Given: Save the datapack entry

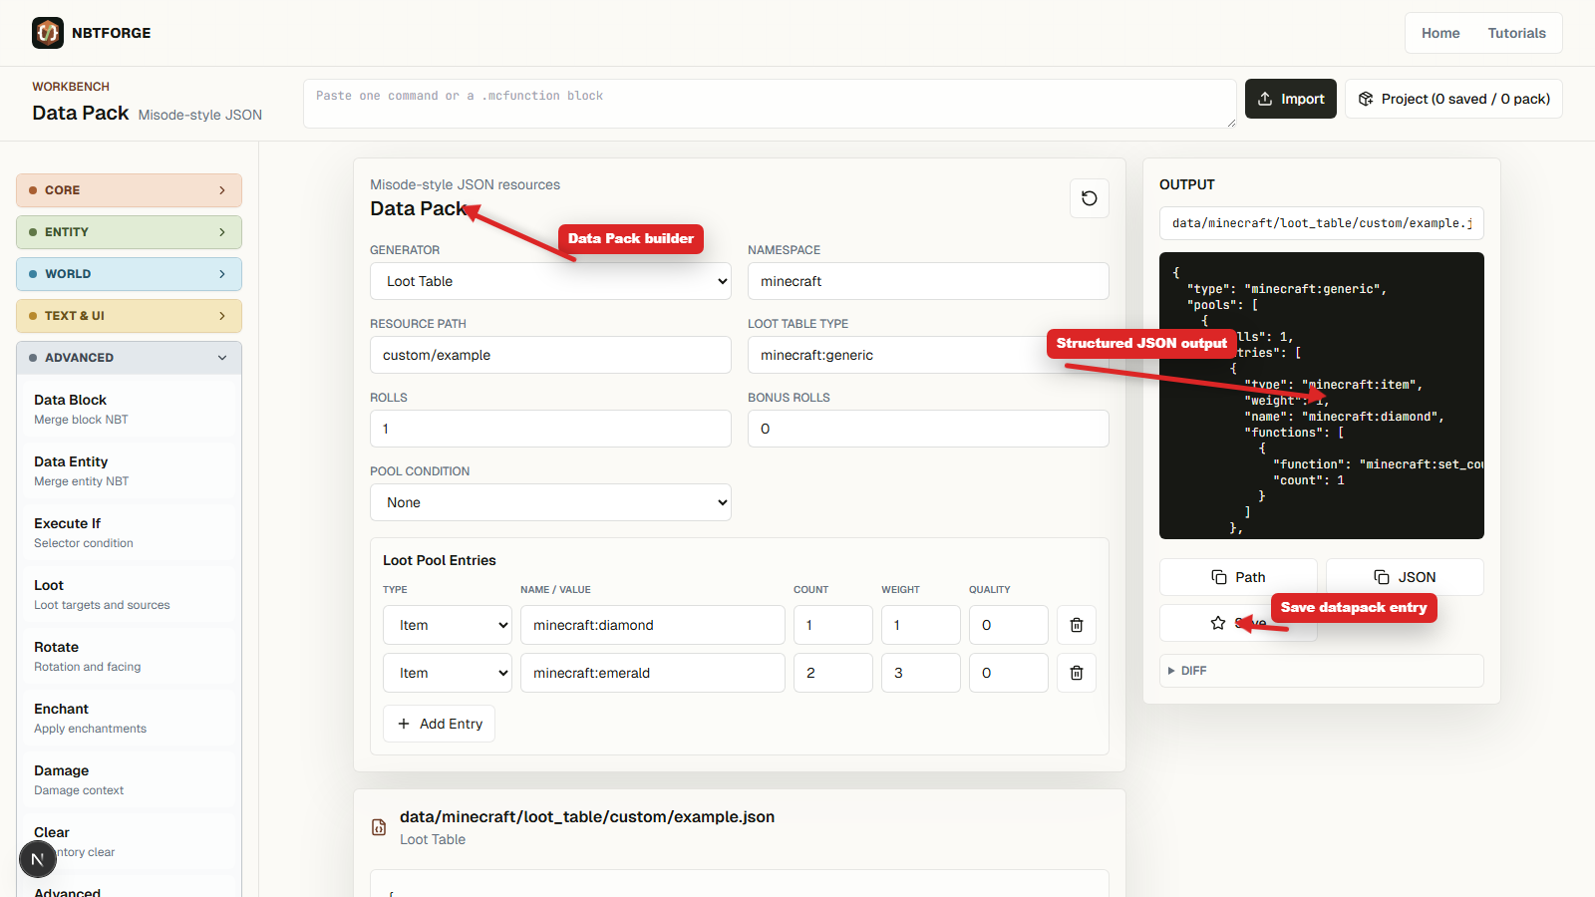Looking at the screenshot, I should (x=1238, y=623).
